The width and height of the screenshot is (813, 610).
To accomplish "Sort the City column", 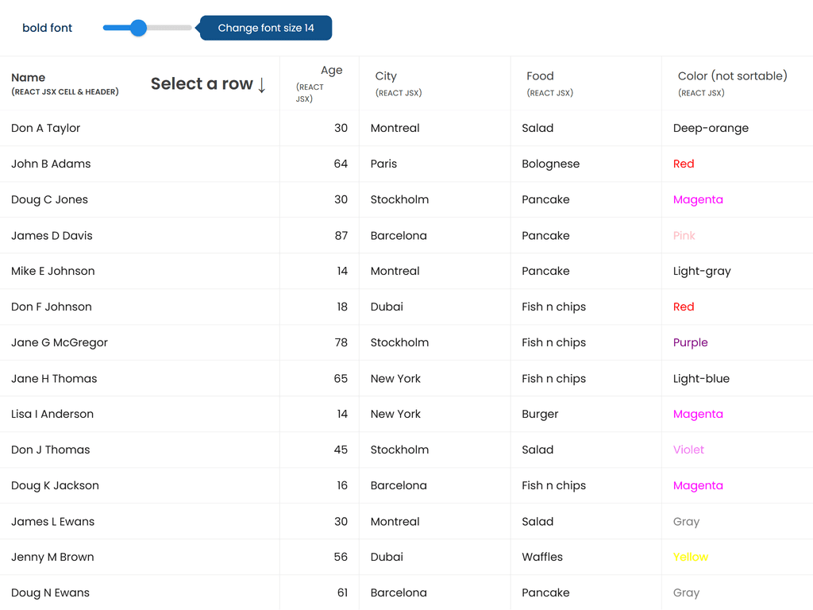I will (x=386, y=76).
